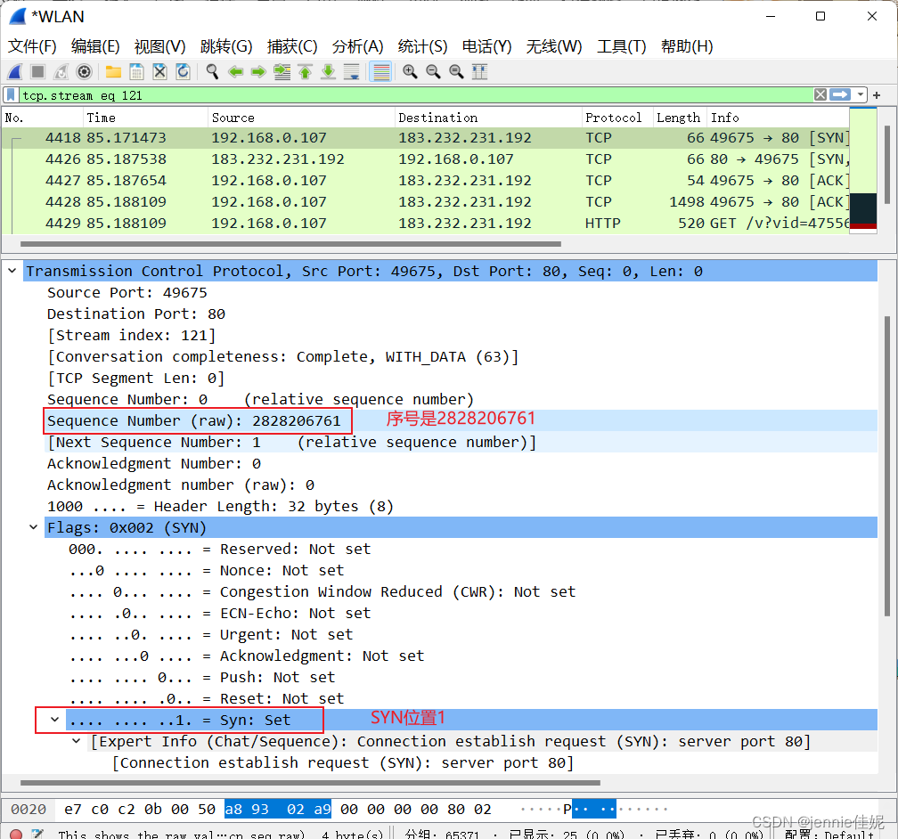Open capture options
This screenshot has height=839, width=898.
click(x=84, y=71)
